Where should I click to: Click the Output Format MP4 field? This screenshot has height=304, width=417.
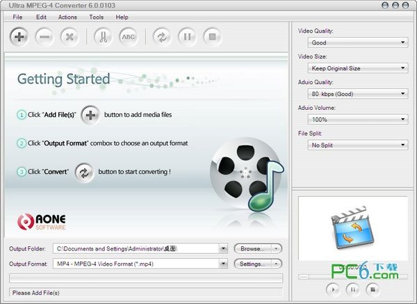click(x=136, y=264)
